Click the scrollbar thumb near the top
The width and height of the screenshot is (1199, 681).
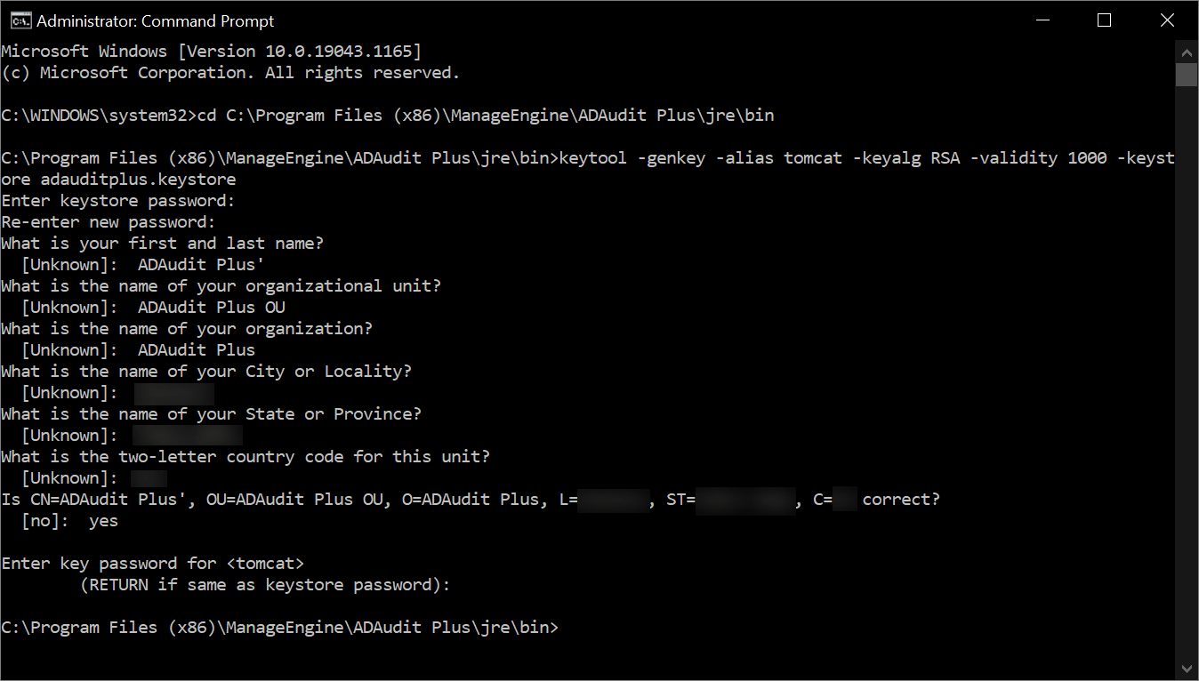[x=1187, y=75]
